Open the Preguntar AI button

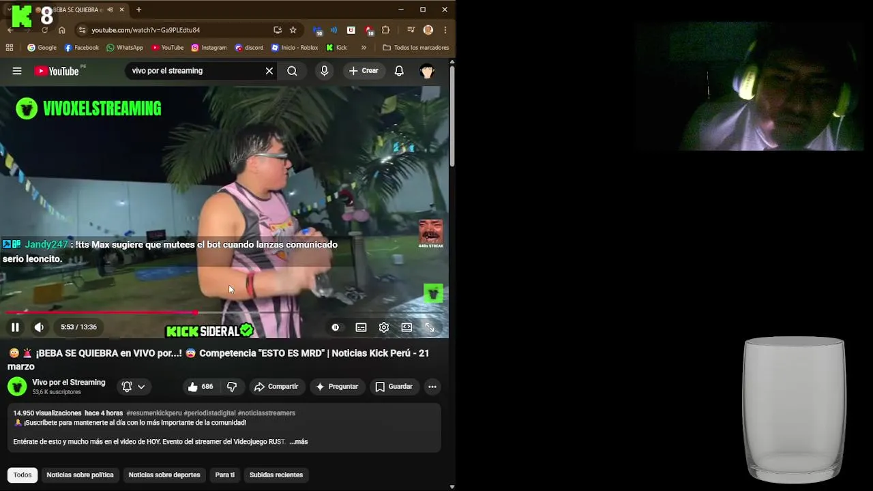tap(336, 387)
